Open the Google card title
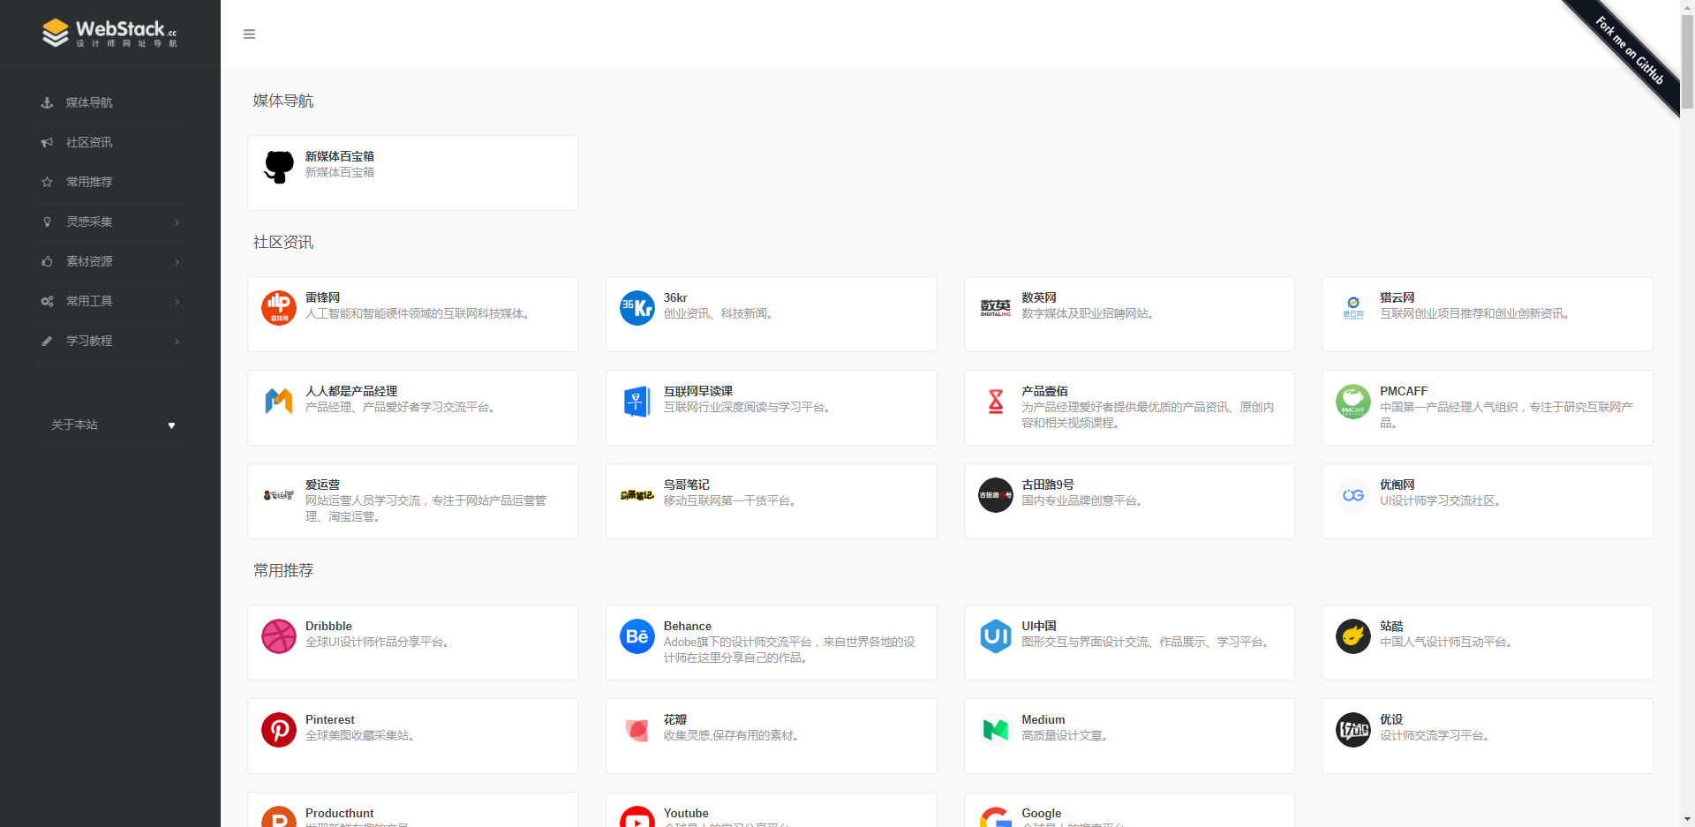Screen dimensions: 1695x827 pyautogui.click(x=1041, y=813)
